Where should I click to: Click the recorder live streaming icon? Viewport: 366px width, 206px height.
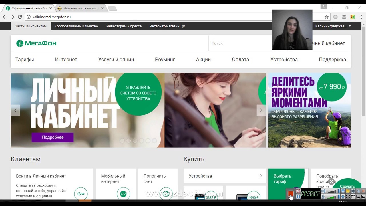(x=343, y=191)
